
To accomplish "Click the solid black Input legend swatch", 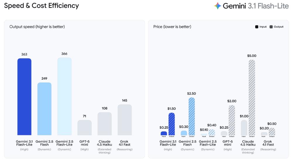I will pyautogui.click(x=257, y=27).
